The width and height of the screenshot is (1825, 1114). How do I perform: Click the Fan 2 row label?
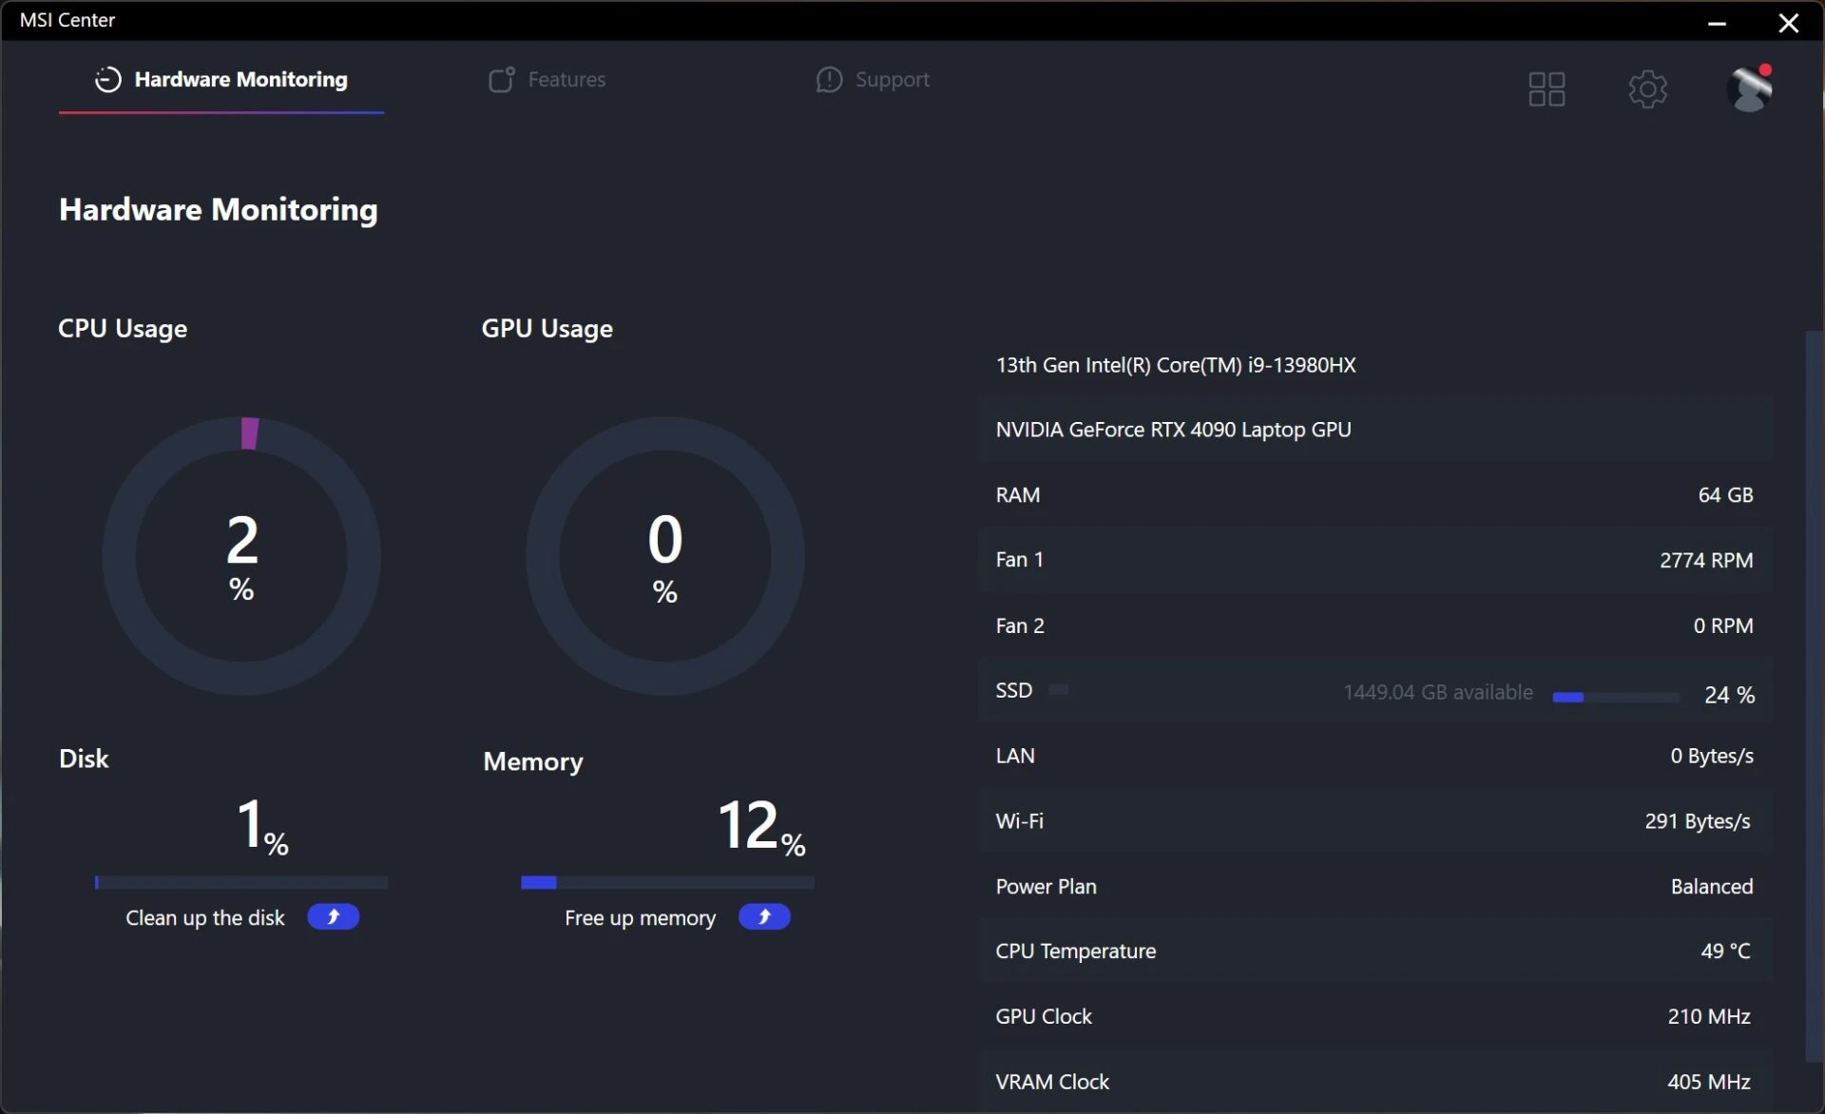coord(1020,625)
